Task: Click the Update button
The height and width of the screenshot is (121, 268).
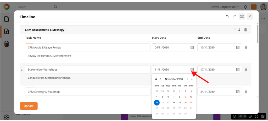Action: pyautogui.click(x=29, y=106)
